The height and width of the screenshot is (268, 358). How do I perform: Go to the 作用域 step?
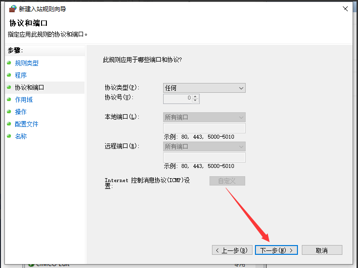[24, 100]
